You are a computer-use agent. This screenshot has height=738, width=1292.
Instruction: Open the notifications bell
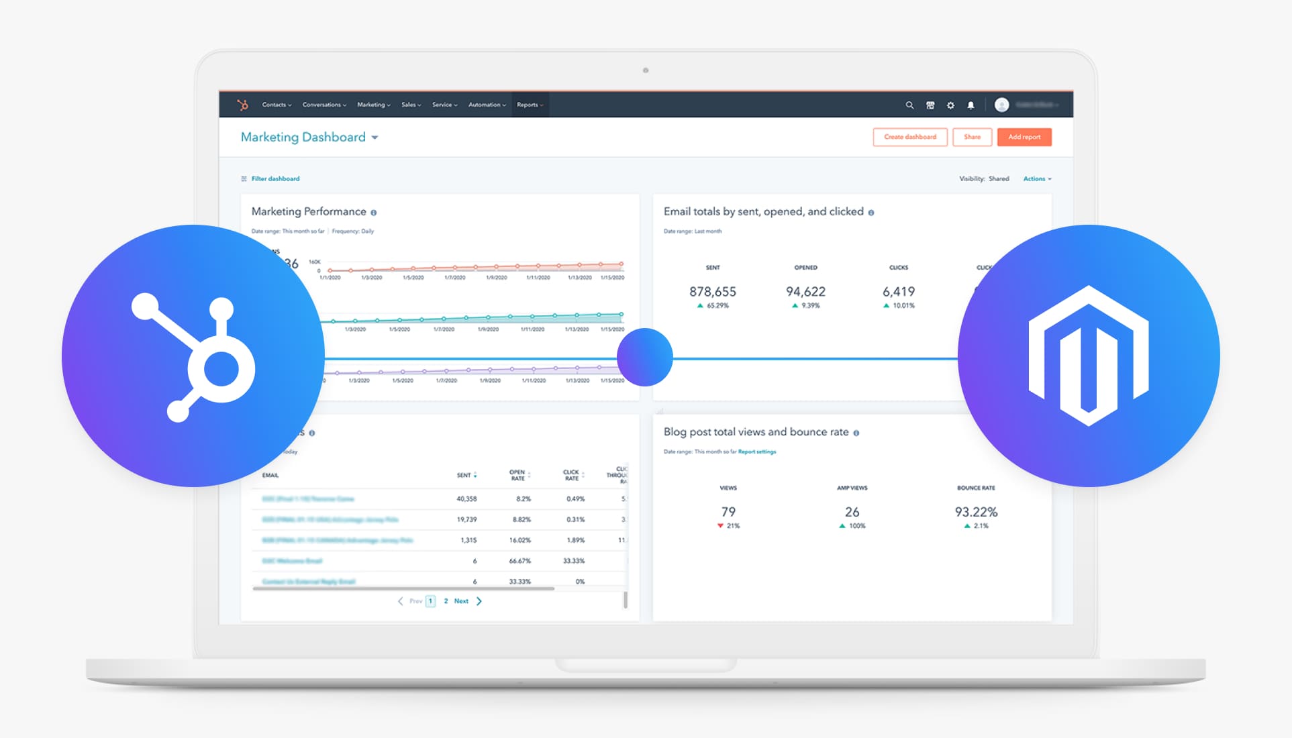coord(971,105)
